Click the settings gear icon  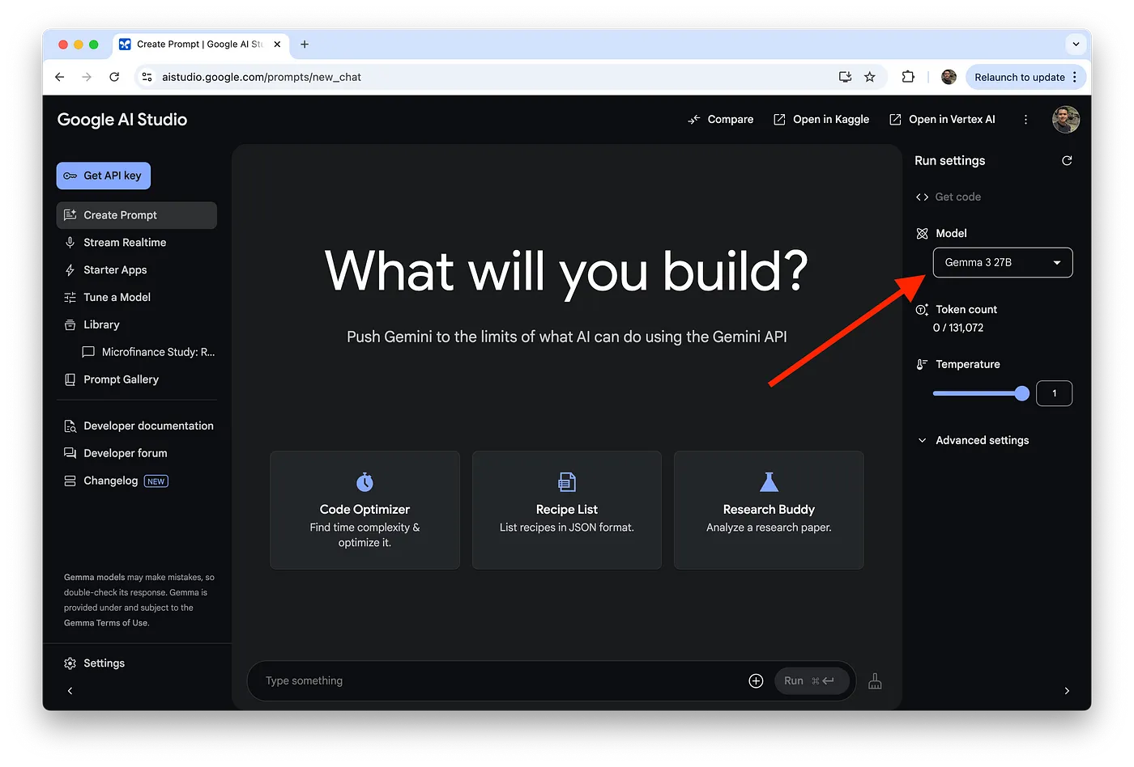[x=70, y=663]
